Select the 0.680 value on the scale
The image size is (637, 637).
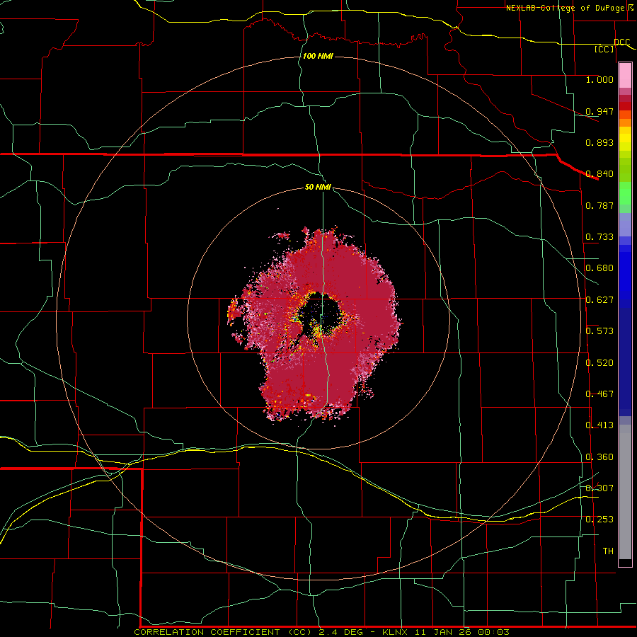[x=599, y=268]
